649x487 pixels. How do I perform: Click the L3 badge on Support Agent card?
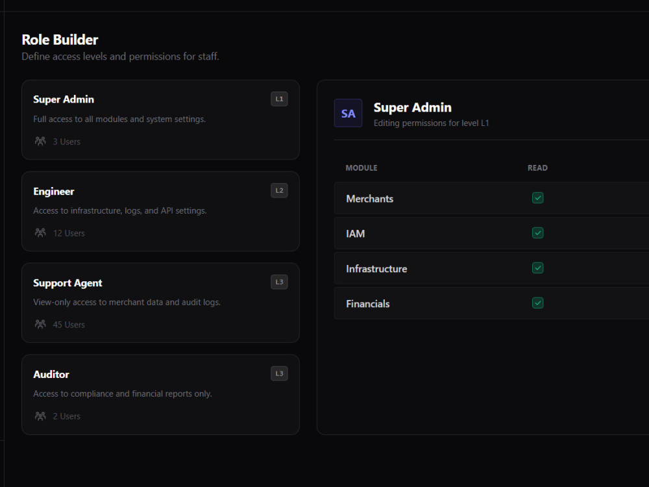(279, 282)
